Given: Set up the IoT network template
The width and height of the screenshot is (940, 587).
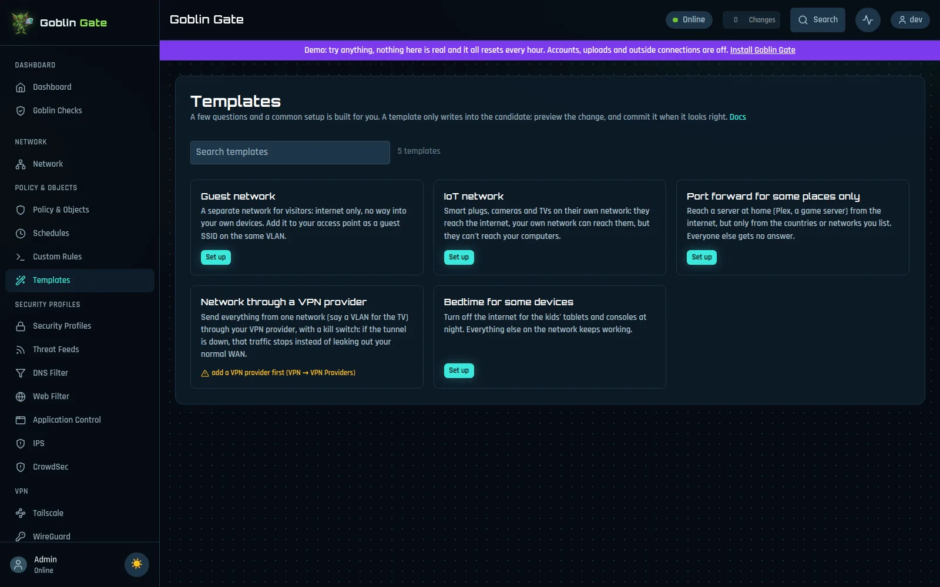Looking at the screenshot, I should click(459, 257).
